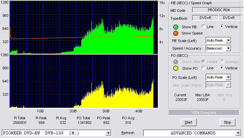Viewport: 244px width, 138px height.
Task: Toggle the green Show PIE indicator
Action: (x=176, y=27)
